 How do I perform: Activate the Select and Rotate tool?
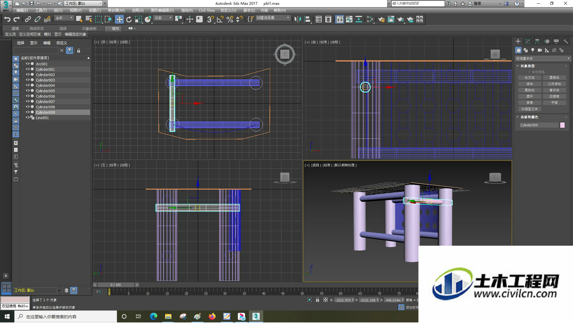click(129, 19)
